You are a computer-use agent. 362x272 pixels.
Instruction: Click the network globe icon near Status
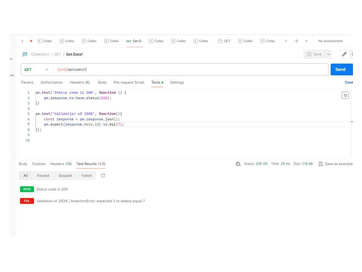click(x=238, y=164)
